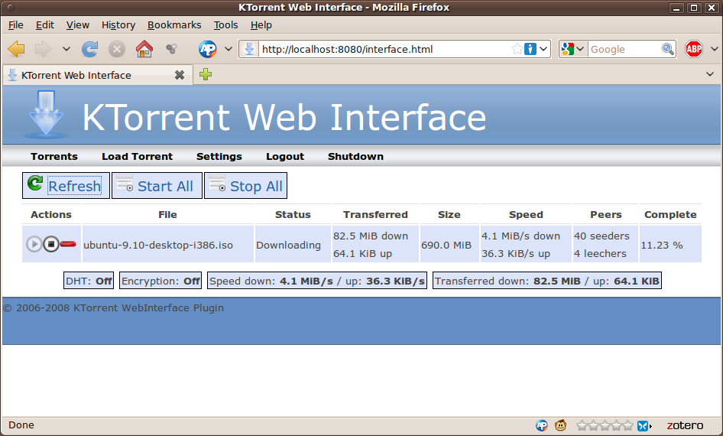Click the File column header

tap(167, 214)
